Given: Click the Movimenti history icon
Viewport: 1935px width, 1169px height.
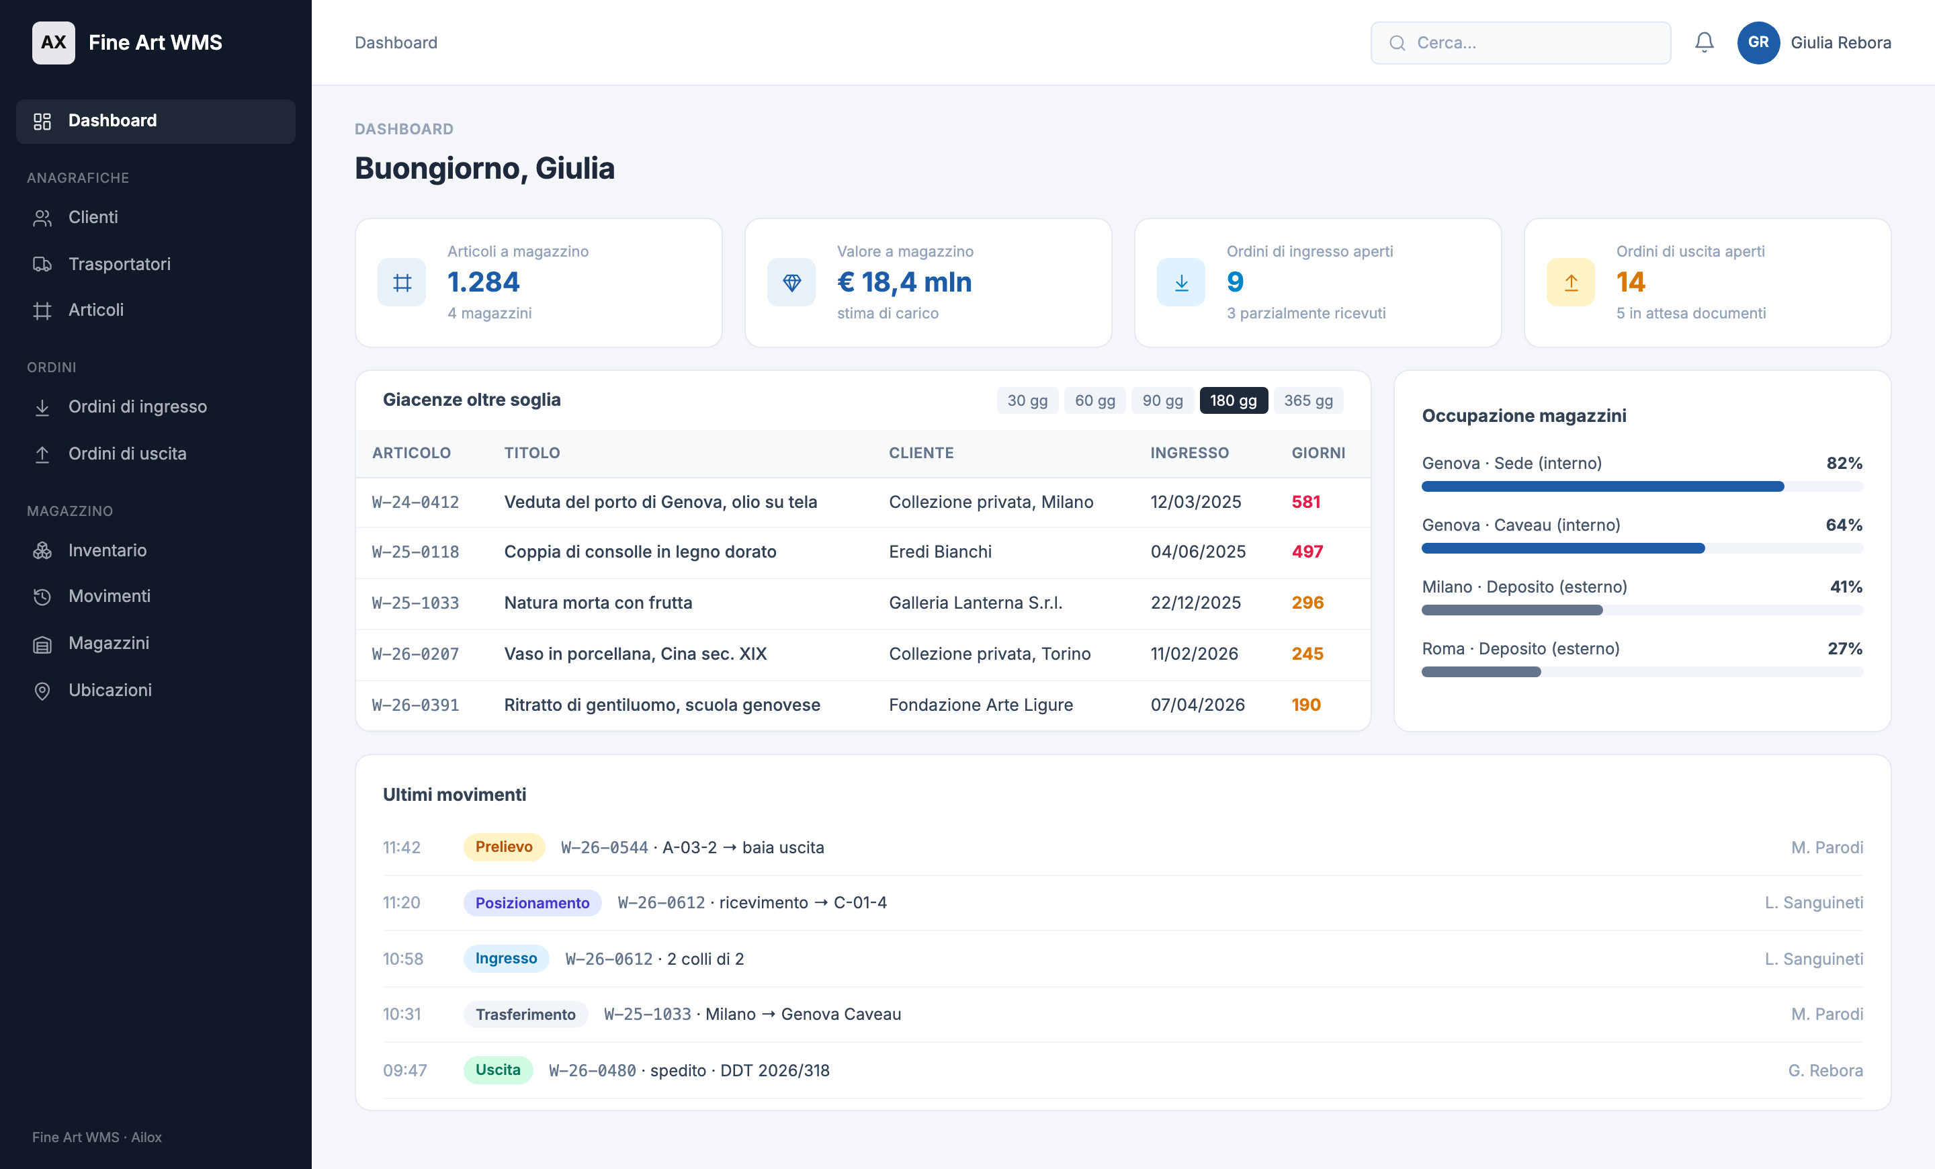Looking at the screenshot, I should click(x=42, y=597).
